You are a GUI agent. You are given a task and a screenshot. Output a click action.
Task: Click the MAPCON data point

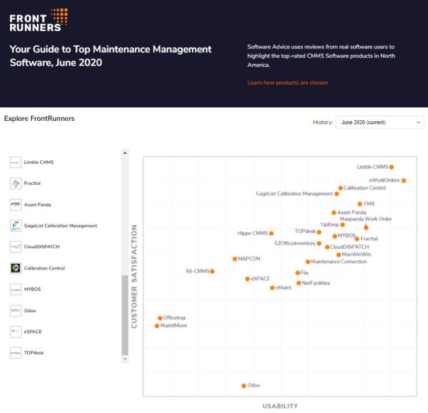tap(235, 259)
